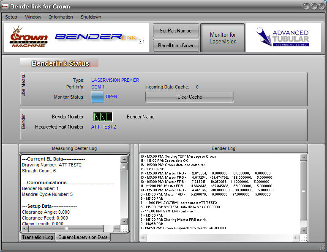Open the Window menu

click(33, 17)
